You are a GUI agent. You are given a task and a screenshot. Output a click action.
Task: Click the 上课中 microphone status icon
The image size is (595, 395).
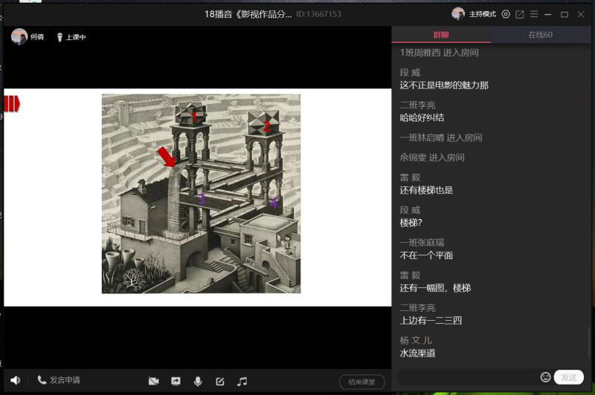click(59, 37)
